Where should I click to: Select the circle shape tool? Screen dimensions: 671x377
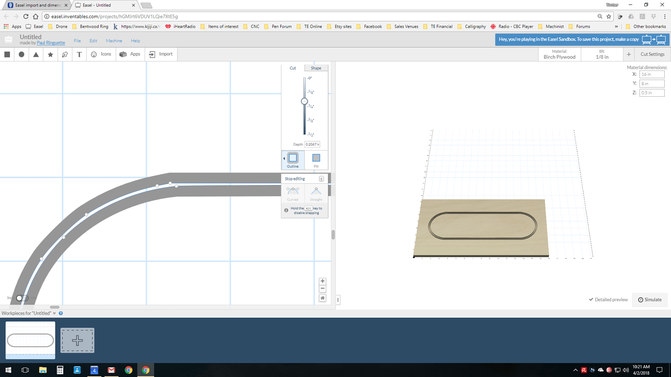point(21,54)
